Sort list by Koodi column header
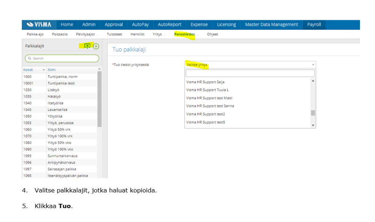Screen dimensions: 375x222 [34, 69]
